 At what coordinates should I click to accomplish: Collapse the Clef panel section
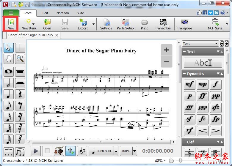(184, 142)
